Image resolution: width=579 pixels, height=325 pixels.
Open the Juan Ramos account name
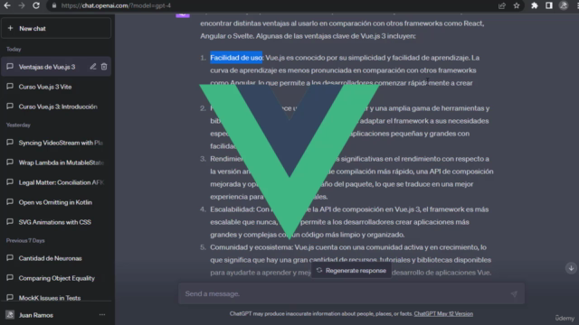coord(36,315)
